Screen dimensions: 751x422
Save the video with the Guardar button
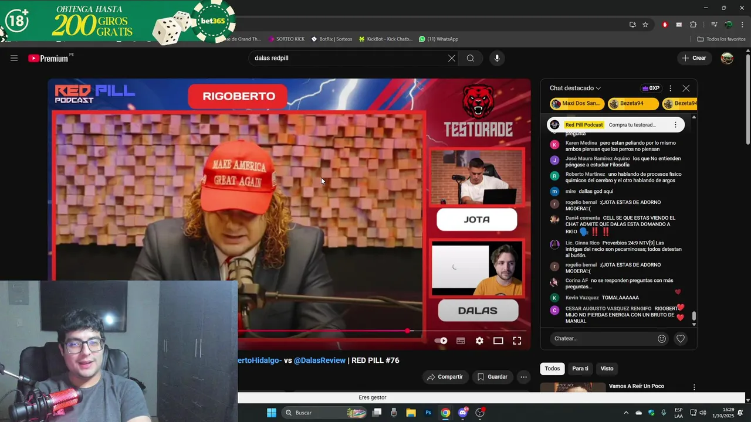click(x=492, y=377)
